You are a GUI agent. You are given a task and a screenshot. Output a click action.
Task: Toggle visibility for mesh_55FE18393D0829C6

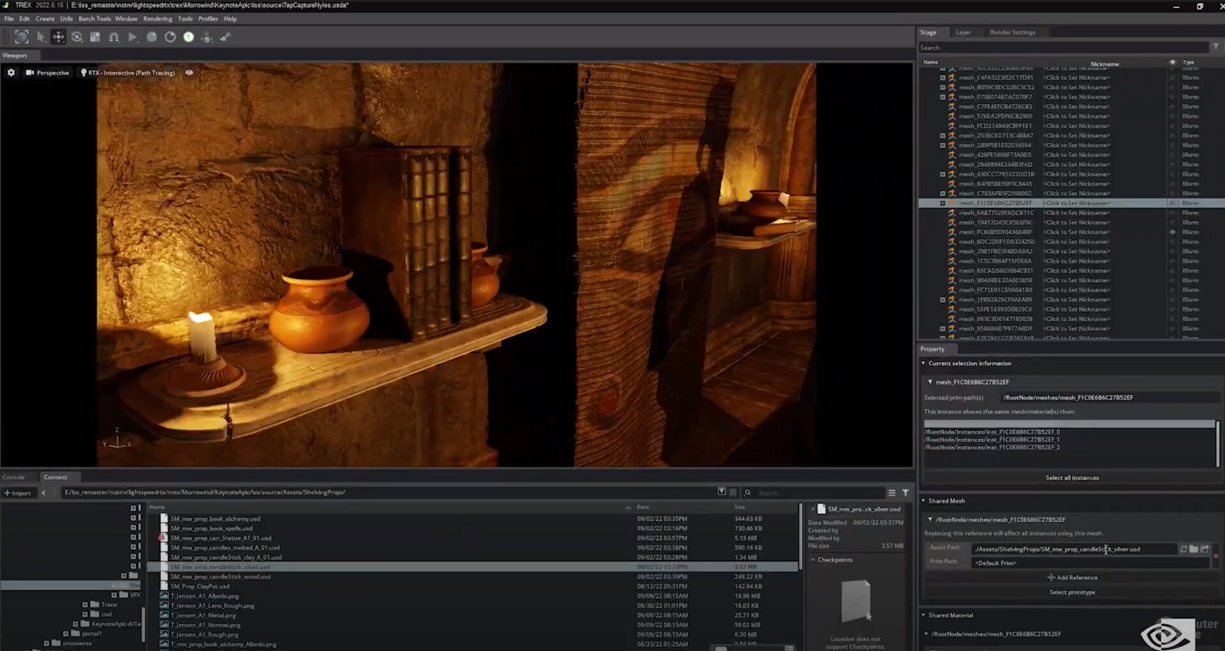[1172, 309]
